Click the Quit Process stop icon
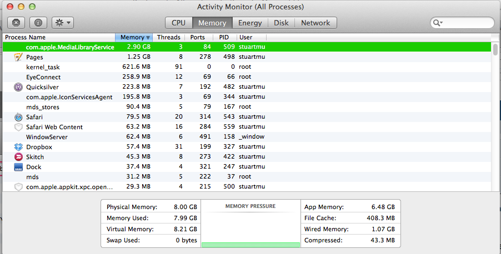The height and width of the screenshot is (254, 501). (x=16, y=23)
